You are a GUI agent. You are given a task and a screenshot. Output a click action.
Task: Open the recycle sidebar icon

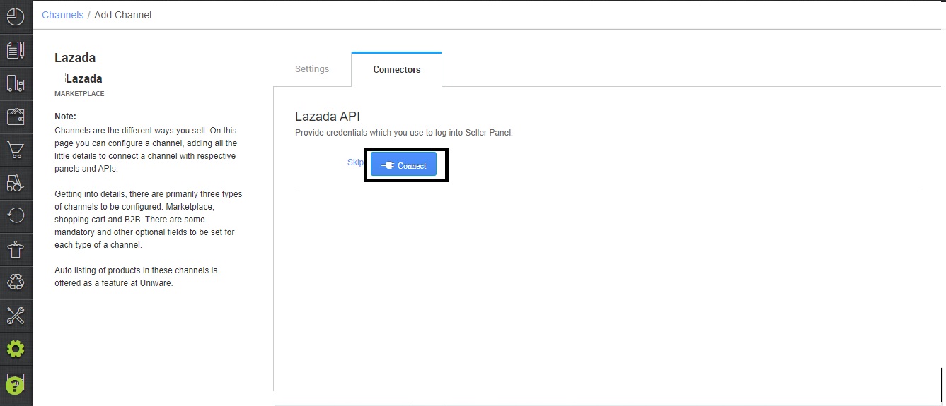pos(16,282)
